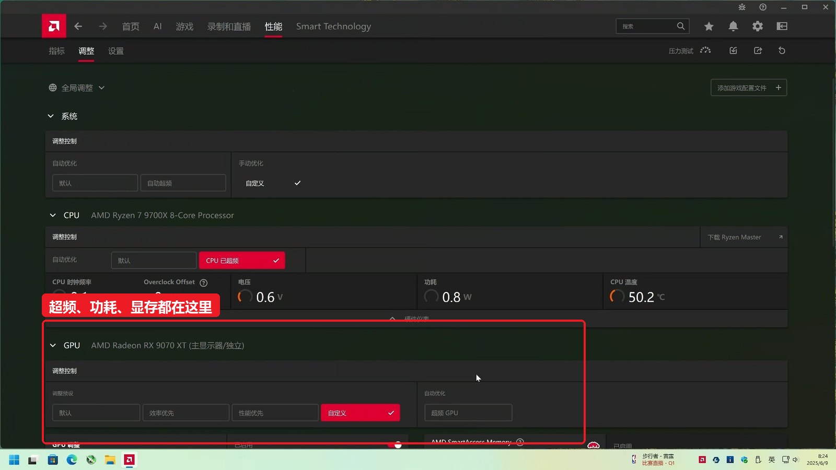Viewport: 836px width, 470px height.
Task: Open 全局调整 dropdown
Action: tap(77, 88)
